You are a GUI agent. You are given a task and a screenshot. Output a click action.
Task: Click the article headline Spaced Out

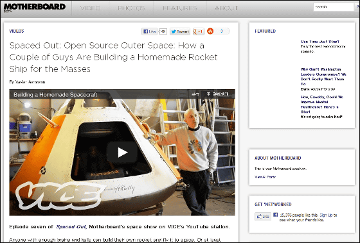113,57
